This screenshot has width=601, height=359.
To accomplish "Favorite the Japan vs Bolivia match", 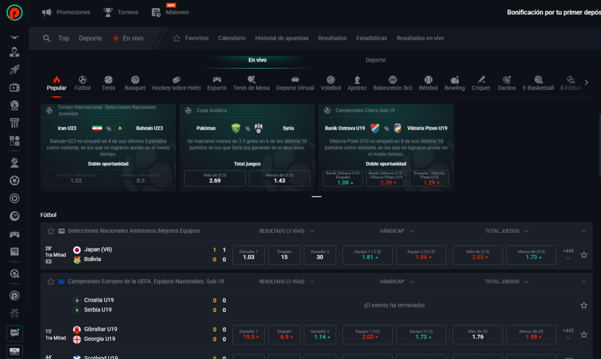I will click(x=583, y=255).
